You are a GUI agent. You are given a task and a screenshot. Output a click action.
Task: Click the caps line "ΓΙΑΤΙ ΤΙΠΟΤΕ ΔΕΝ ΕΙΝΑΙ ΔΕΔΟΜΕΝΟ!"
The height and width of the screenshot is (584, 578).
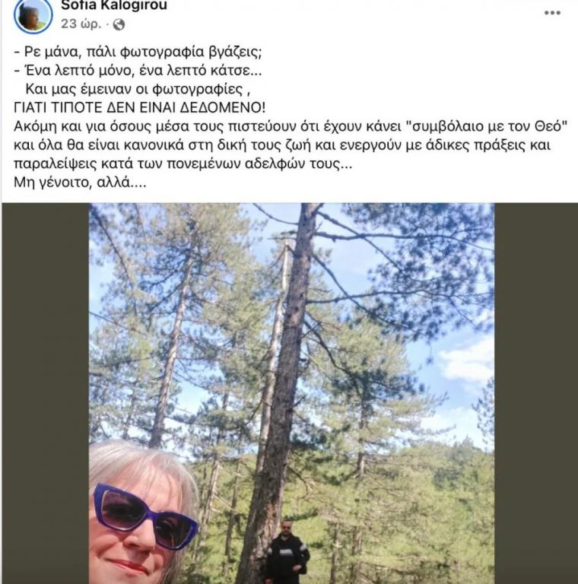click(x=140, y=108)
